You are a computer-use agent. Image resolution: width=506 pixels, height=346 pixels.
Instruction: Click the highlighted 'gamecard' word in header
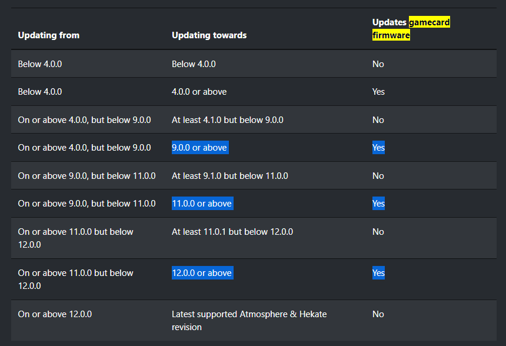pyautogui.click(x=429, y=22)
